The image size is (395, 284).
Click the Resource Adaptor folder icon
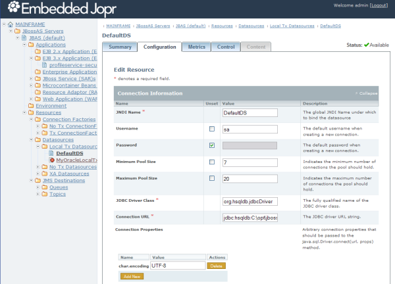coord(38,92)
